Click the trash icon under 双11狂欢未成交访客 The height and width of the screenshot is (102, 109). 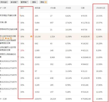coord(6,38)
